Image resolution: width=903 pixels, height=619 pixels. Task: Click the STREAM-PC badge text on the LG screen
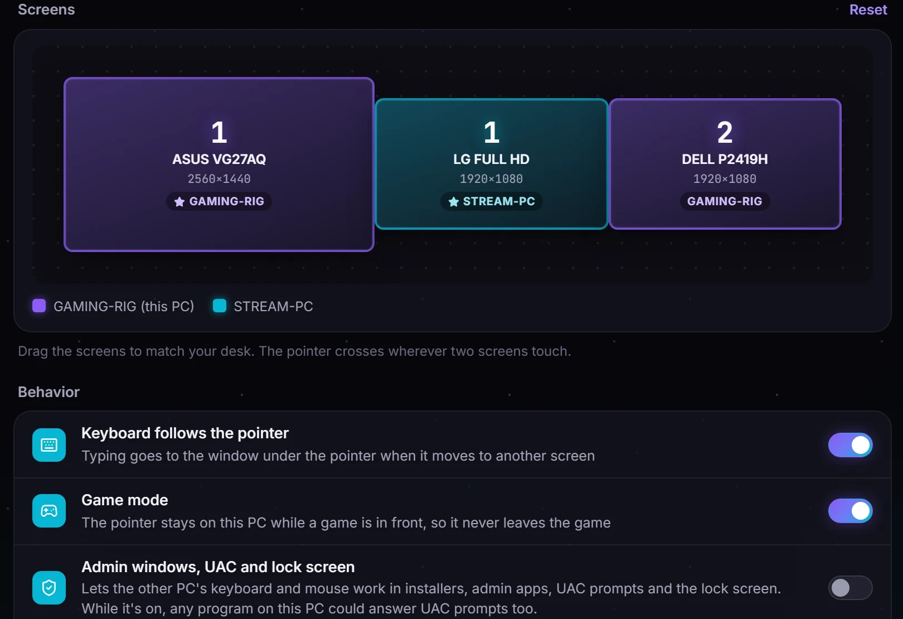click(499, 201)
